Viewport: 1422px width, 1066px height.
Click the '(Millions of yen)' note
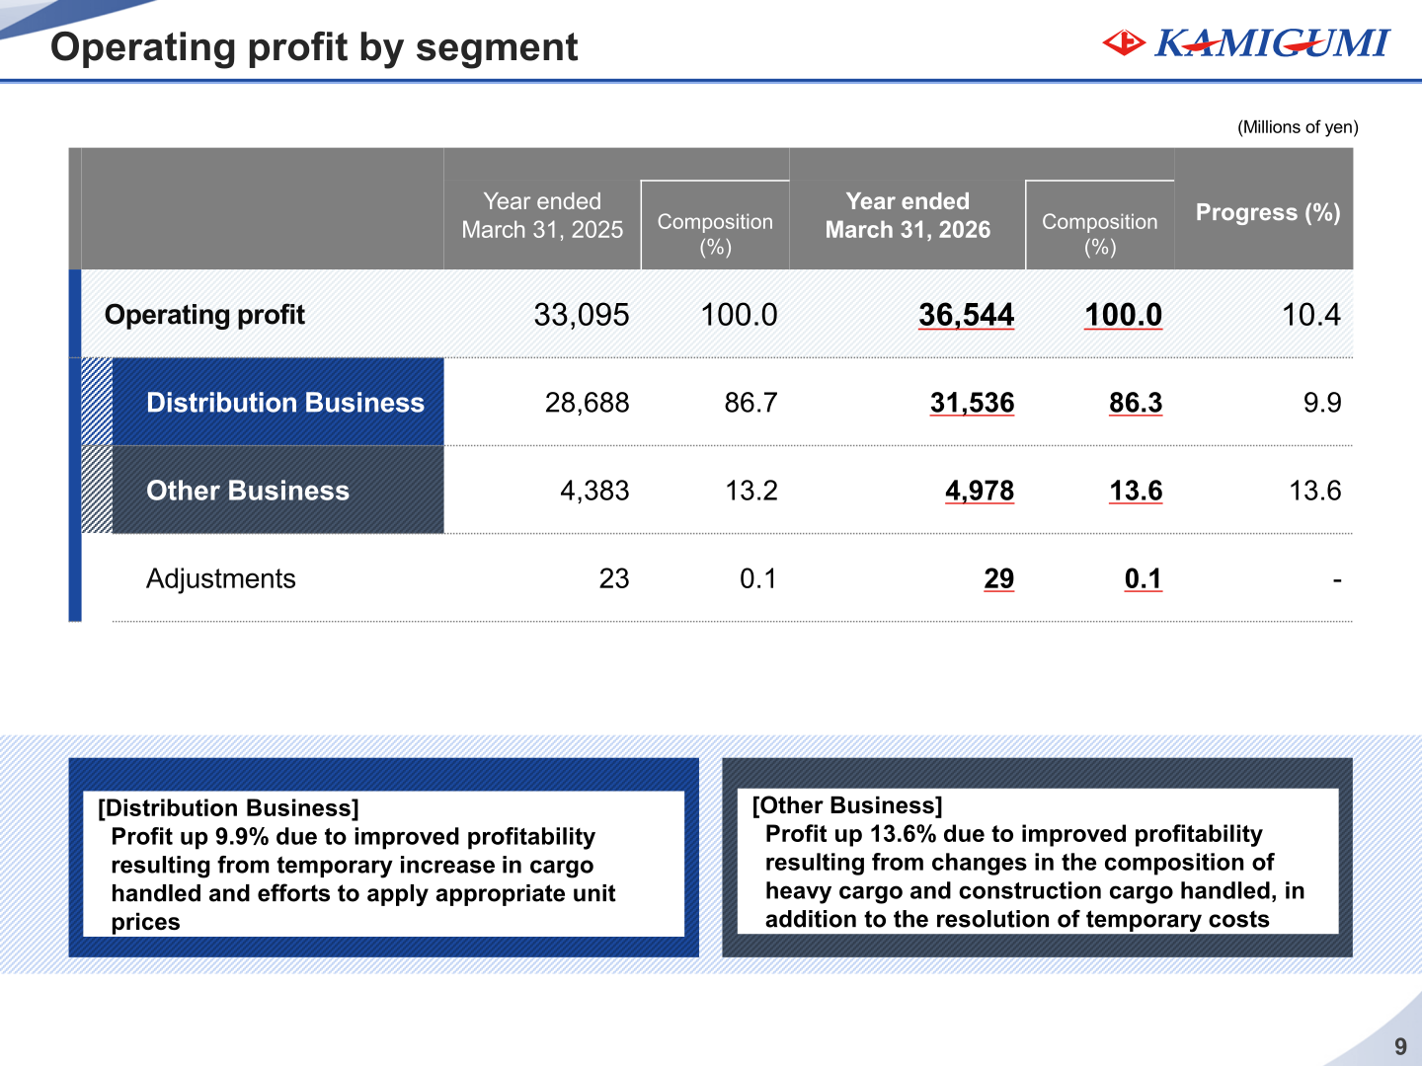[x=1298, y=127]
